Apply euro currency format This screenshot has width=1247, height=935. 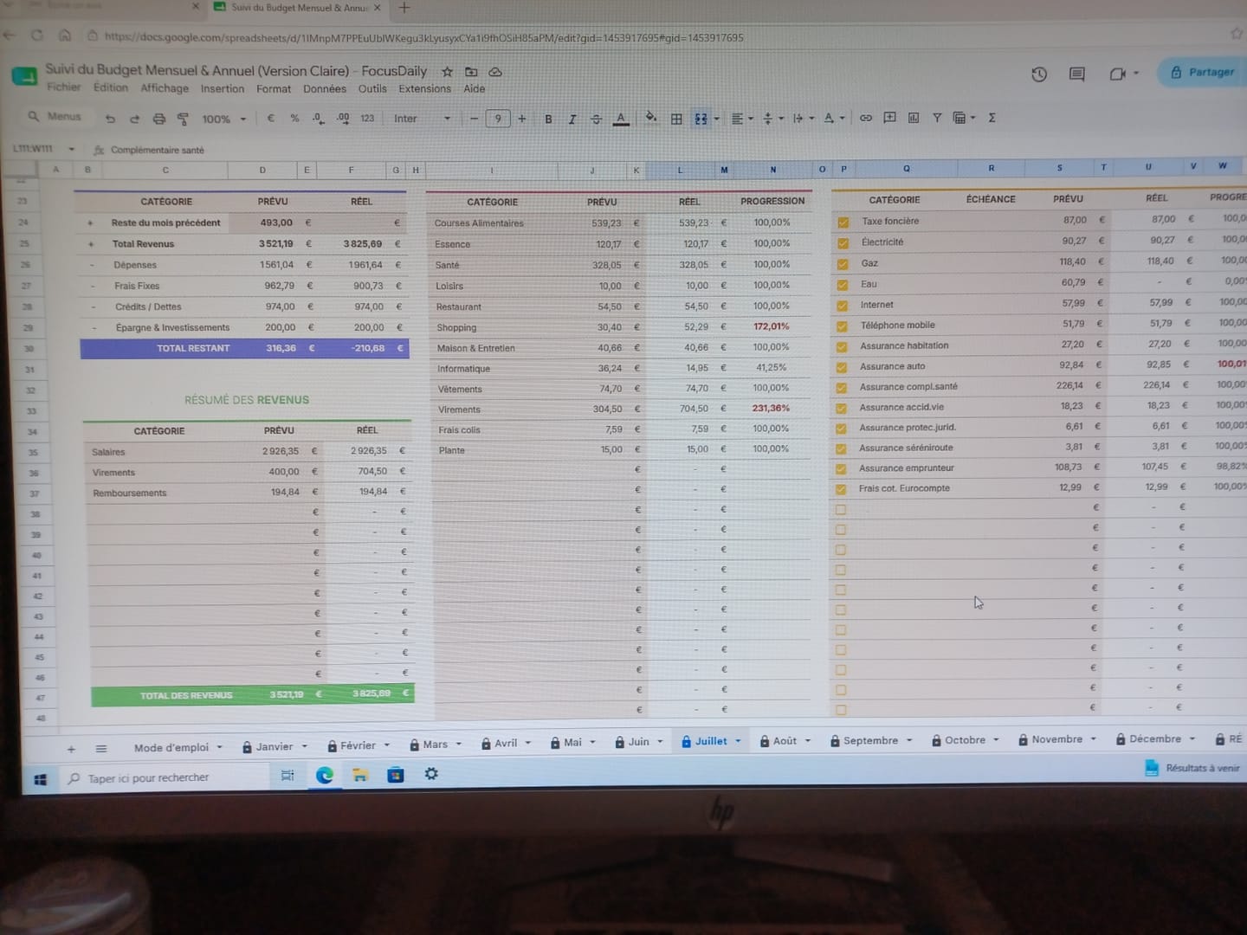(x=271, y=119)
